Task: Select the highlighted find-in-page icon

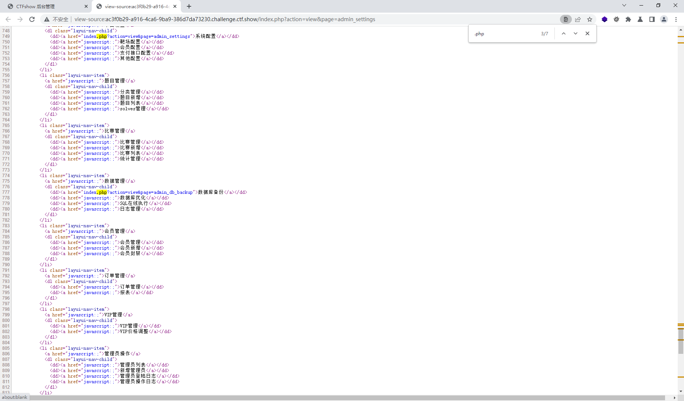Action: [x=566, y=19]
